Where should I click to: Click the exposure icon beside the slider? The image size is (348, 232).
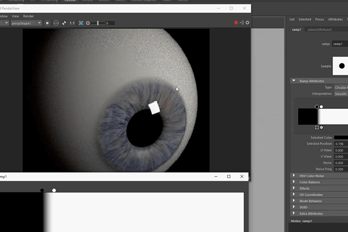tap(88, 23)
